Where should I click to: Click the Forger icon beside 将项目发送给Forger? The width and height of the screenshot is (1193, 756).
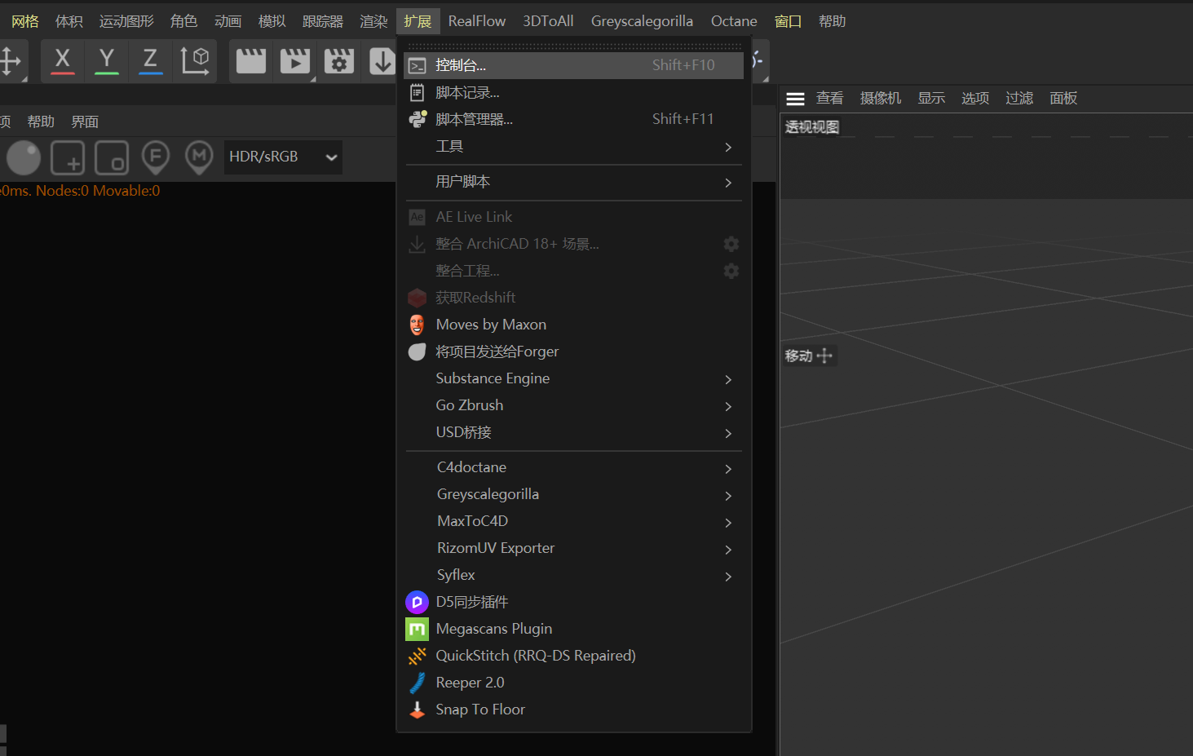pos(418,351)
